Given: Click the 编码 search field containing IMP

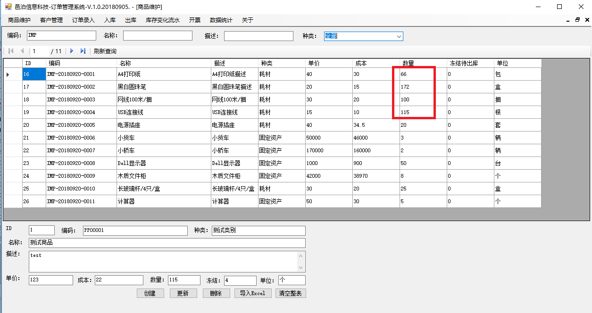Looking at the screenshot, I should click(61, 36).
